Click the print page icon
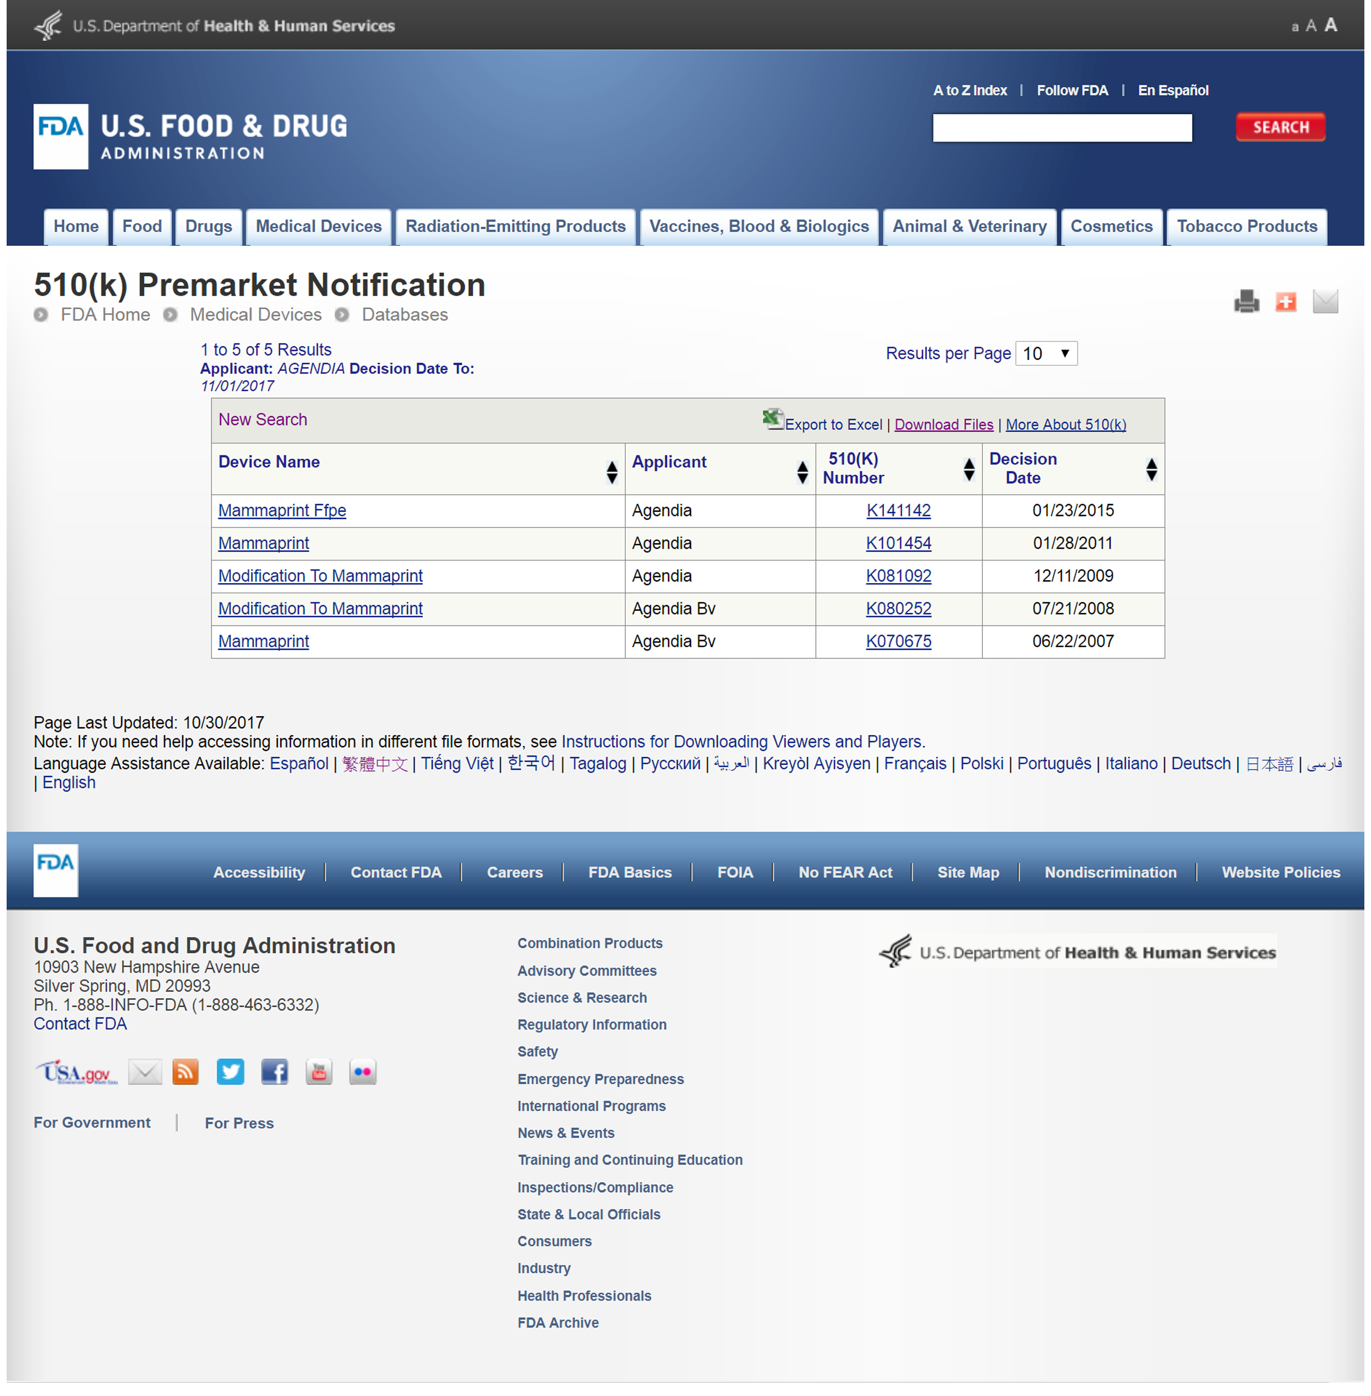Viewport: 1371px width, 1396px height. click(x=1247, y=301)
